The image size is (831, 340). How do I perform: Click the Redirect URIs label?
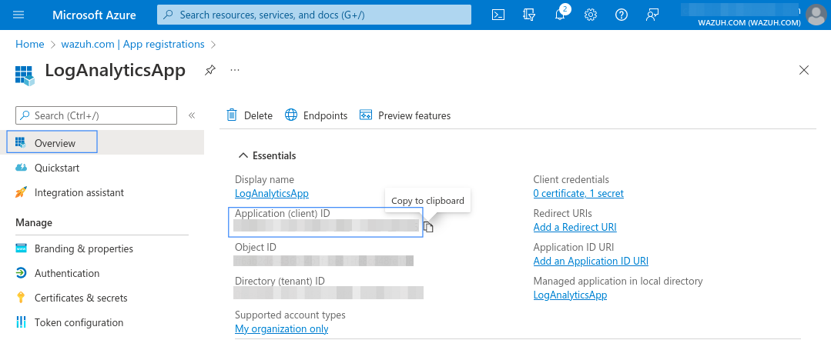[563, 213]
